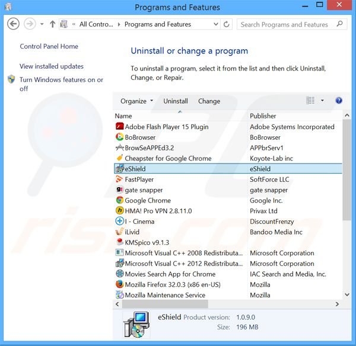
Task: Click the Mozilla Maintenance Service icon
Action: tap(119, 295)
